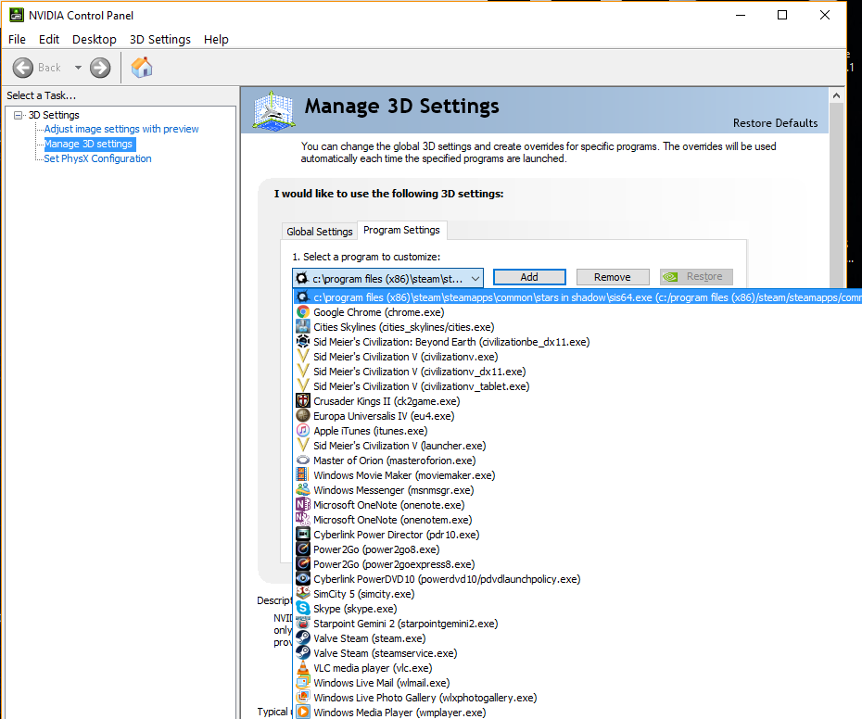Open the Desktop menu
Screen dimensions: 862x719
click(94, 40)
